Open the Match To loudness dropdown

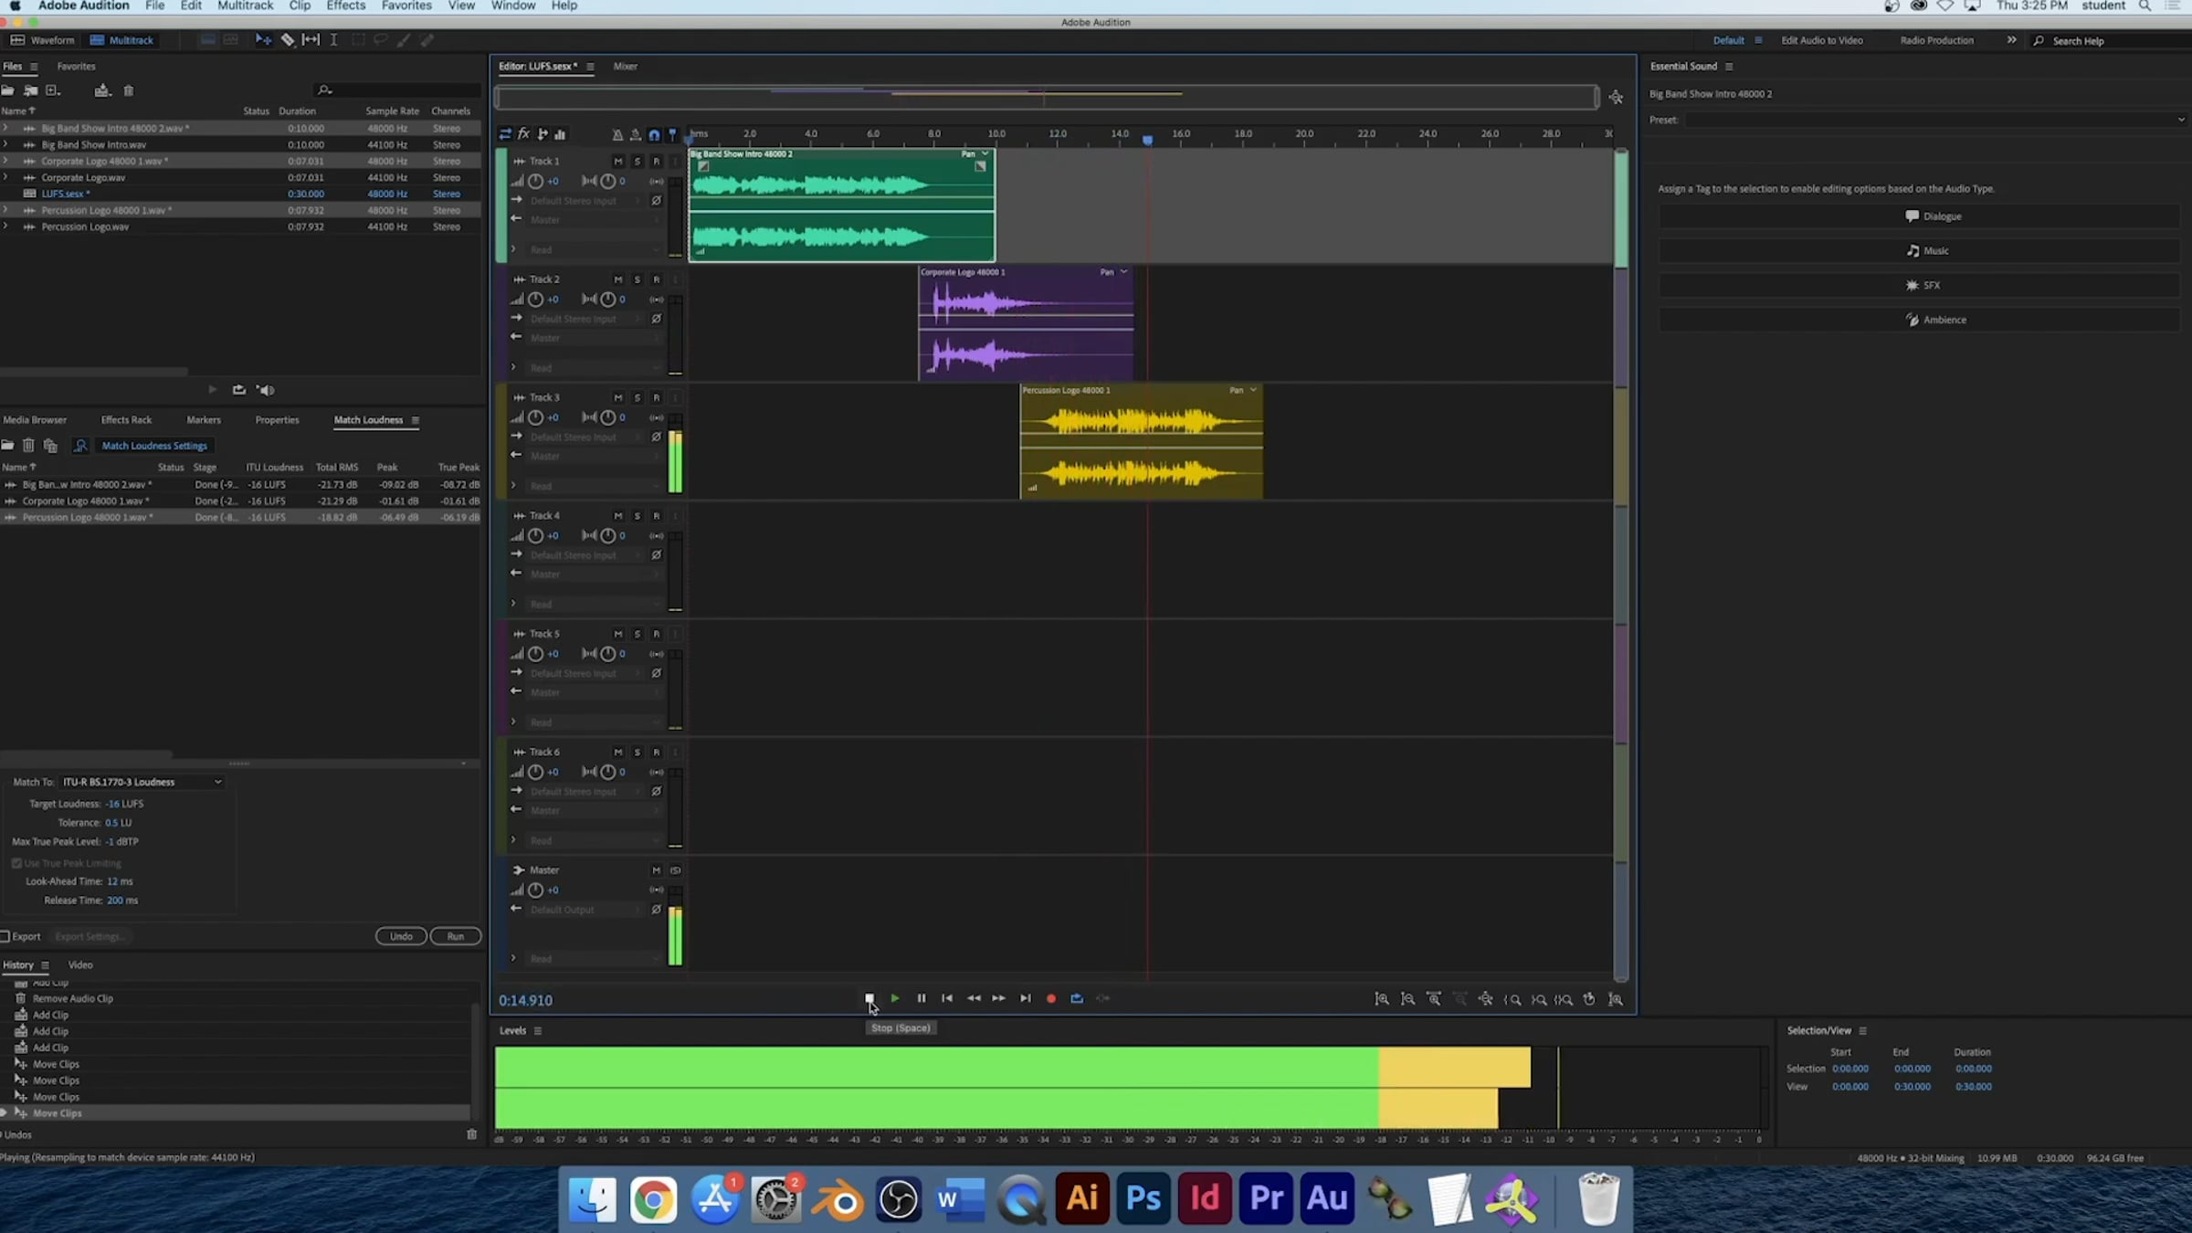[x=142, y=782]
